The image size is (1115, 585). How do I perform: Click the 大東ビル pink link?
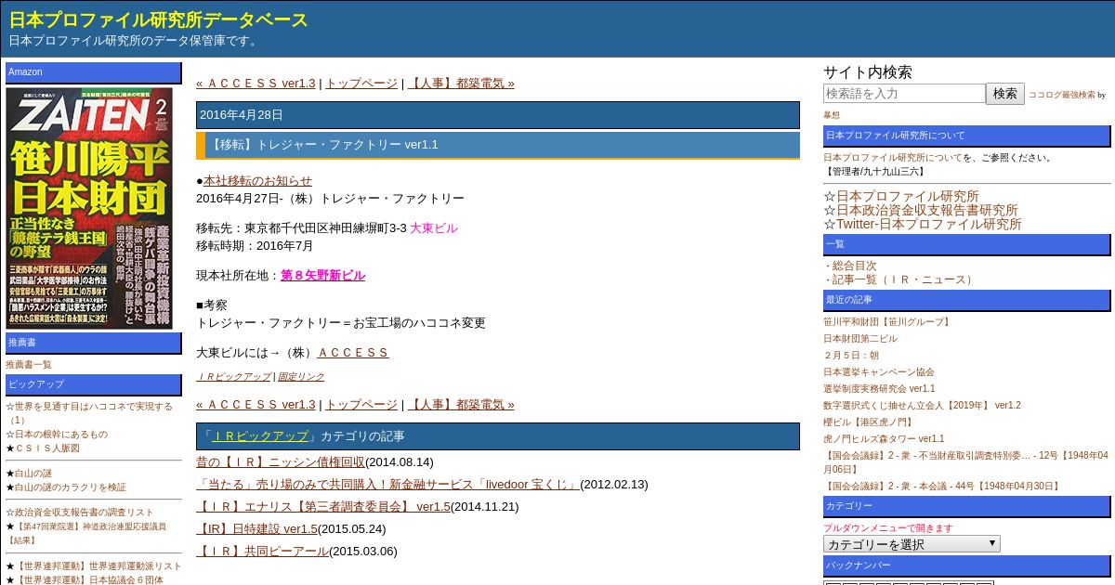pyautogui.click(x=434, y=227)
